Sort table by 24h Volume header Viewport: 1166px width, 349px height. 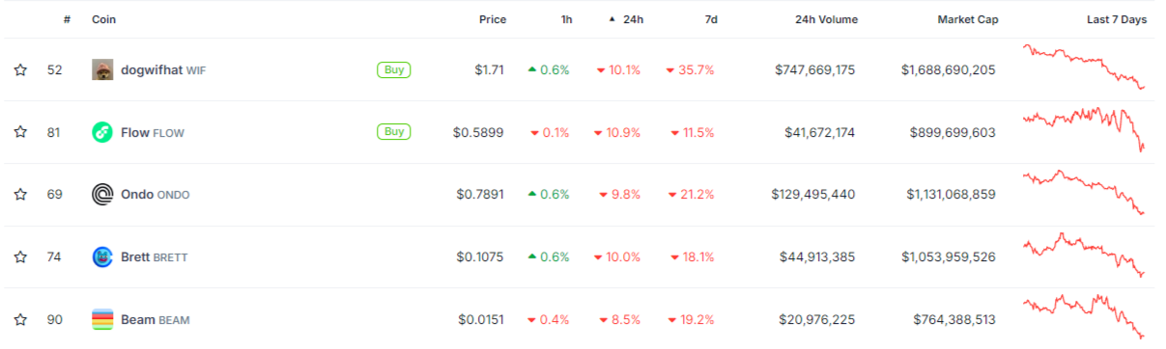(826, 19)
